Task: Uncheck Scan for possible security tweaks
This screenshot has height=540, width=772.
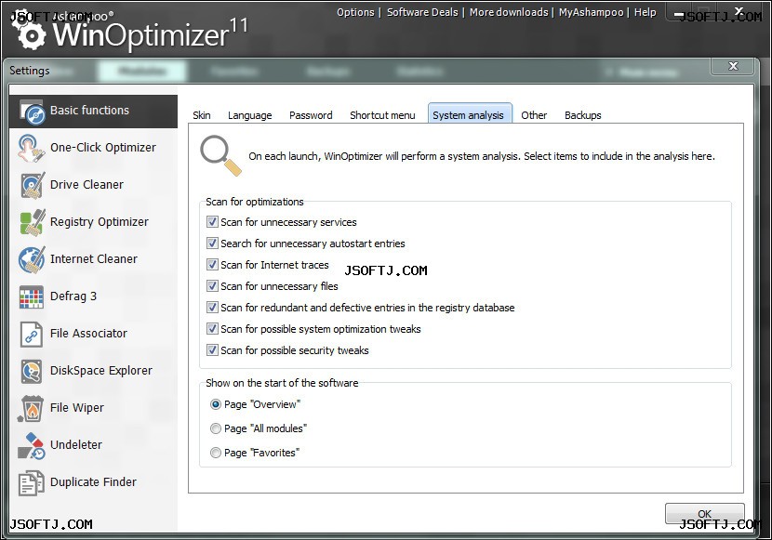Action: click(x=212, y=350)
